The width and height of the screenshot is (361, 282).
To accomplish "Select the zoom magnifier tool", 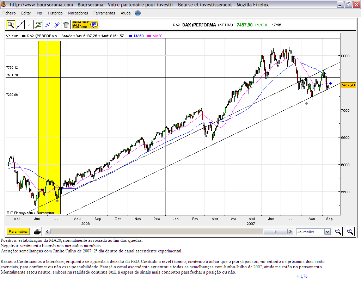I will click(x=11, y=25).
